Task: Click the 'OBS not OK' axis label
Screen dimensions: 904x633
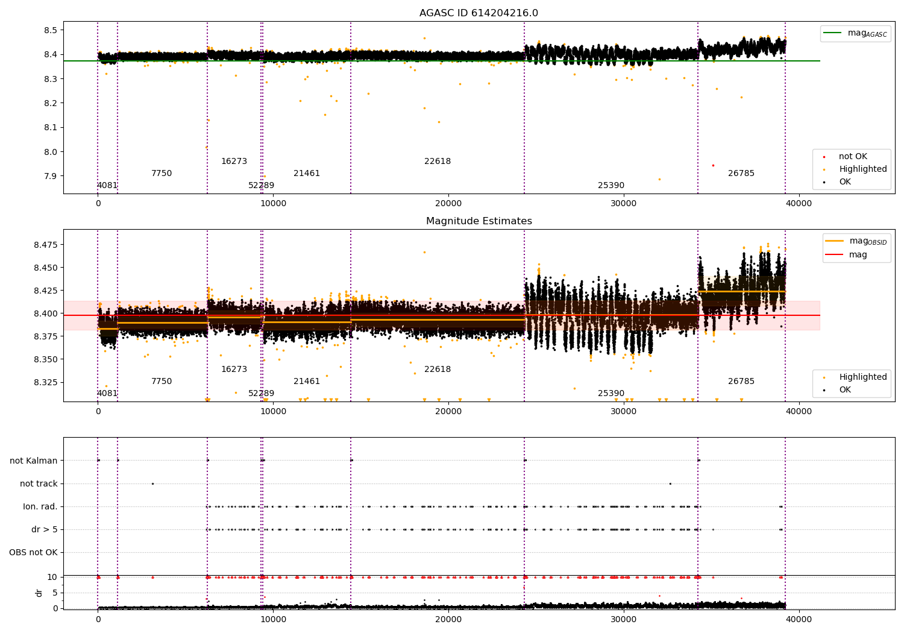Action: 33,553
